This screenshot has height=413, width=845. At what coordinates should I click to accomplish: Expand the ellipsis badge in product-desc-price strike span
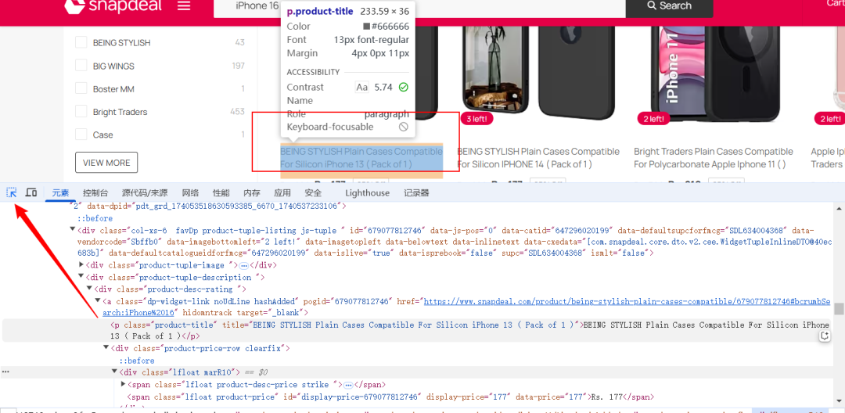point(348,385)
